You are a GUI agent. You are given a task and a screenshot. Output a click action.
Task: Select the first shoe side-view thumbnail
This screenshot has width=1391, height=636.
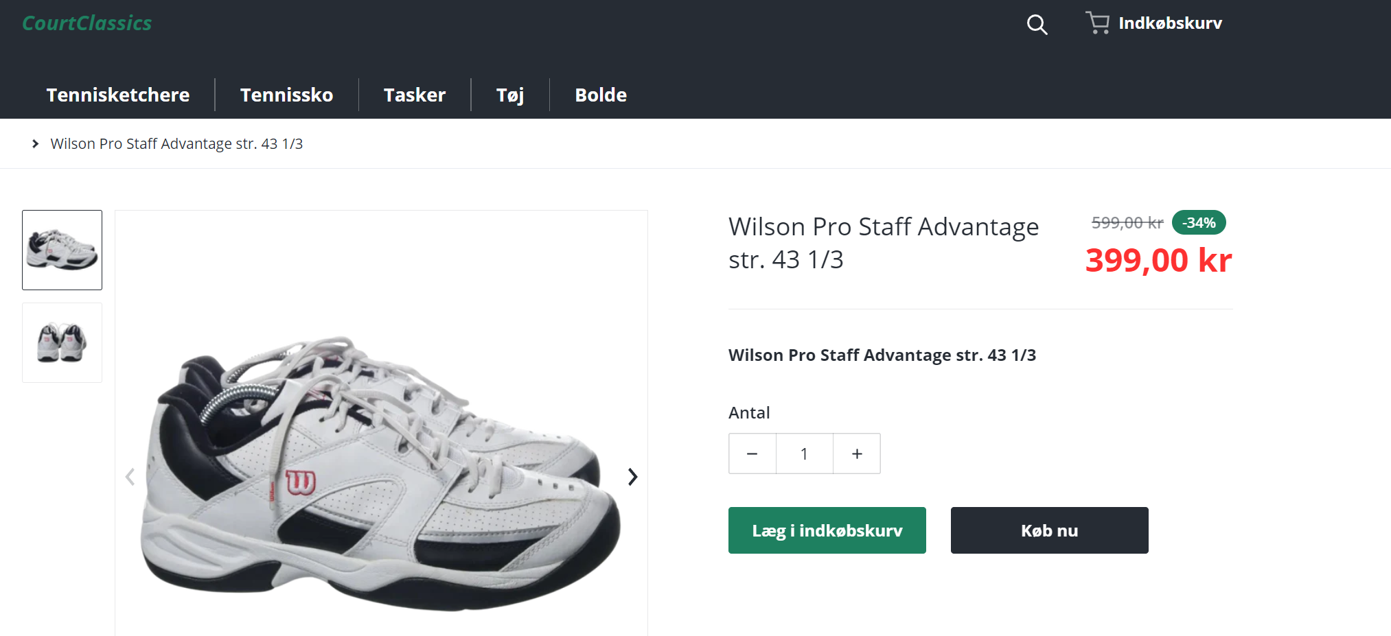point(62,250)
